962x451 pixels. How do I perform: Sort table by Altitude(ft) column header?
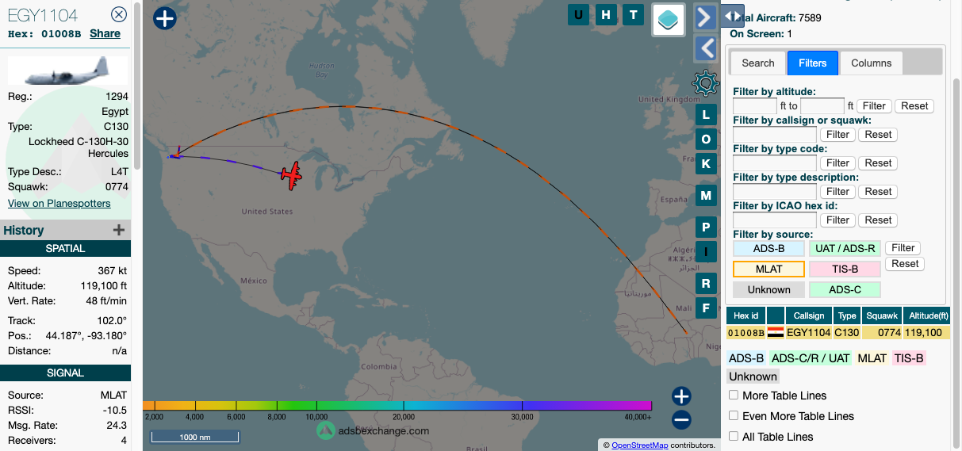click(x=925, y=315)
